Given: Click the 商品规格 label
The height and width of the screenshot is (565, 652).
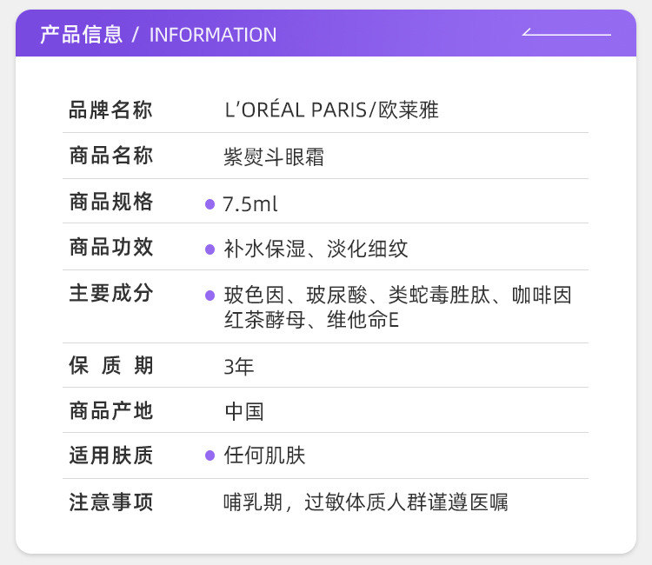Looking at the screenshot, I should 111,202.
